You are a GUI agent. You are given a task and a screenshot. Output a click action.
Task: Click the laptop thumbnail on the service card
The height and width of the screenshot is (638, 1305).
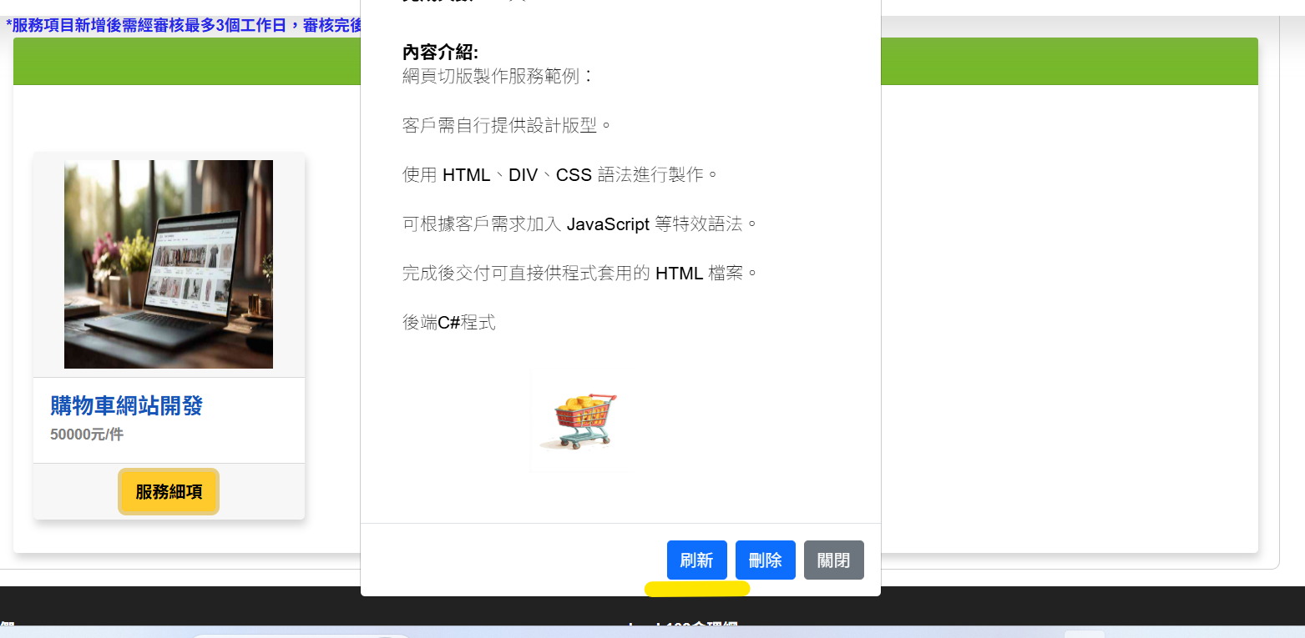point(169,264)
